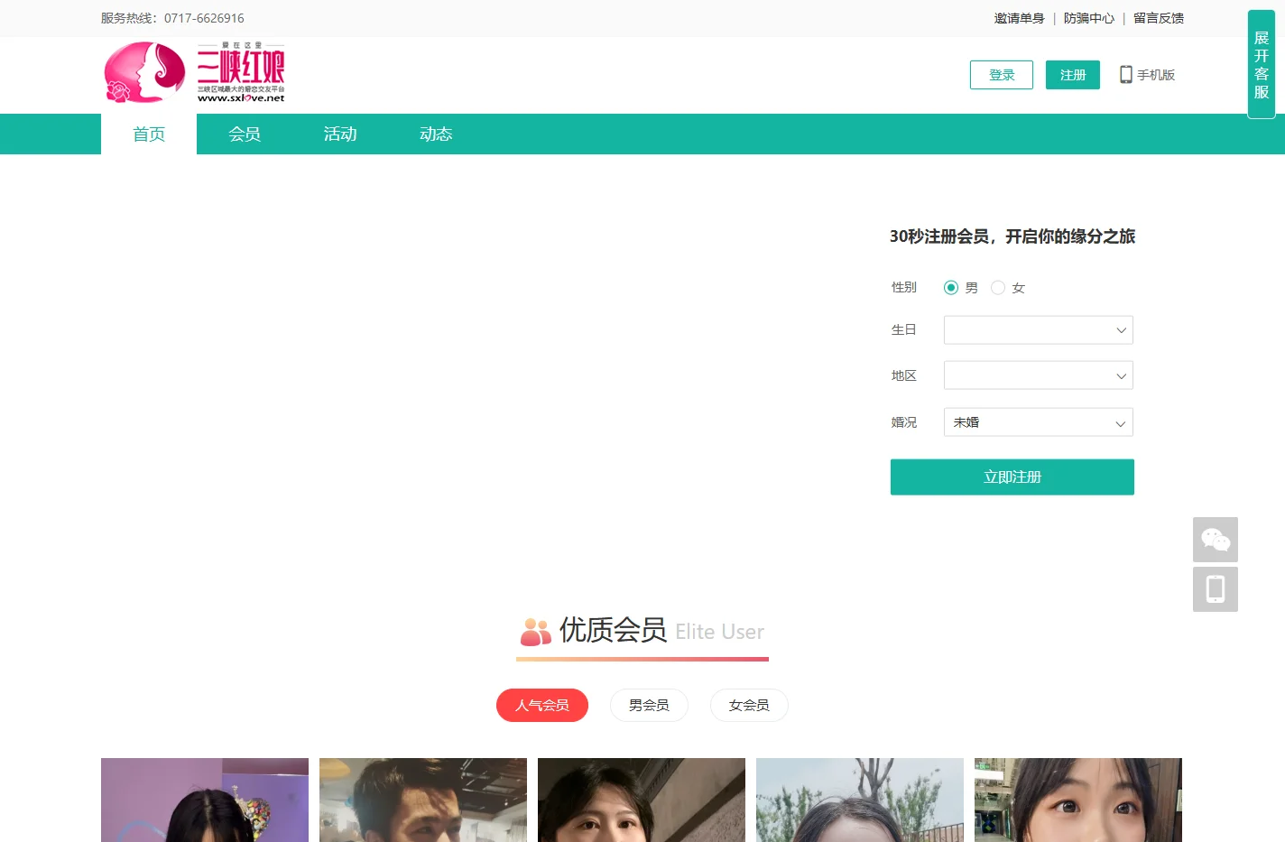This screenshot has width=1285, height=842.
Task: Select the 女会员 filter tab
Action: (x=749, y=706)
